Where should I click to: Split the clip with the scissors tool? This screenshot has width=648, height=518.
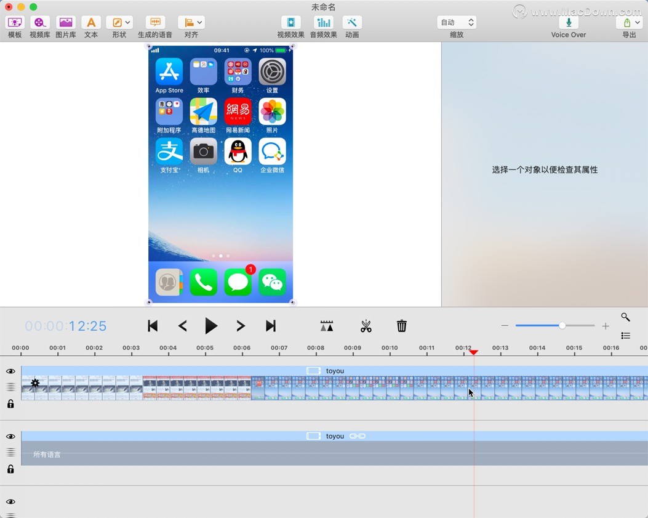[x=366, y=326]
